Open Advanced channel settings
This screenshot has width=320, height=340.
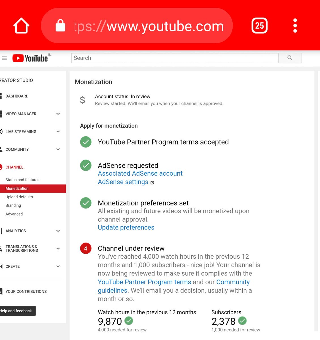[14, 214]
